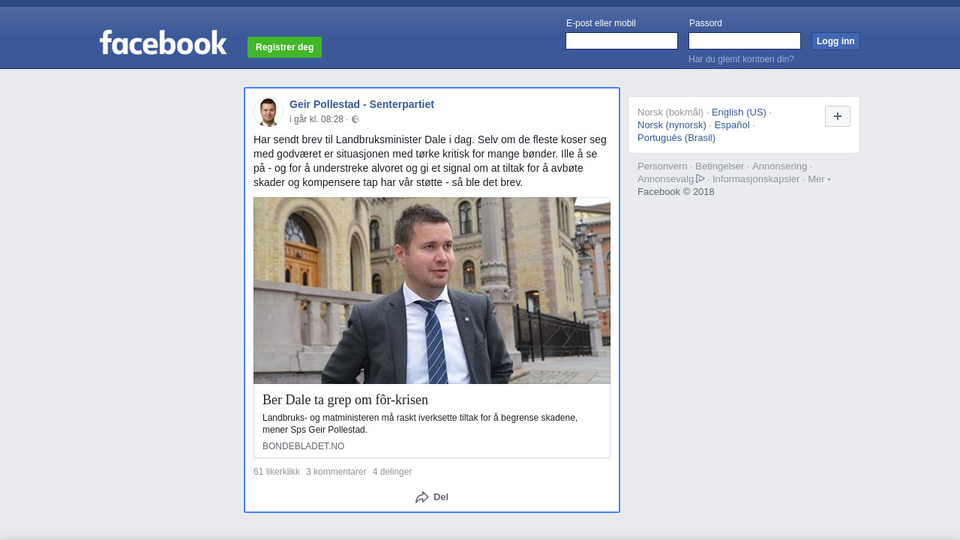Image resolution: width=960 pixels, height=540 pixels.
Task: Switch language to English (US)
Action: pos(739,112)
